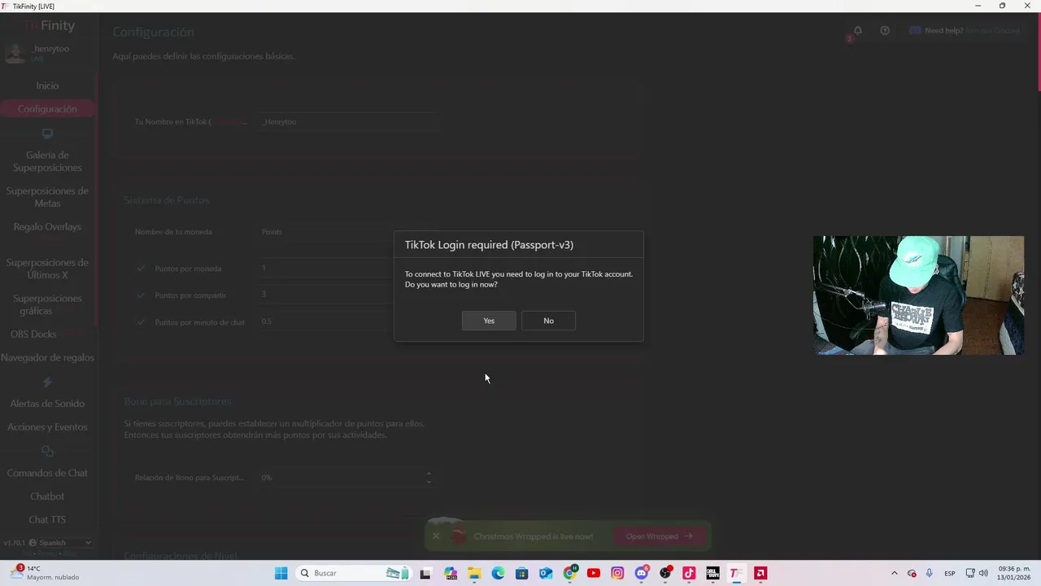Open Discord in taskbar
This screenshot has width=1041, height=586.
[642, 573]
